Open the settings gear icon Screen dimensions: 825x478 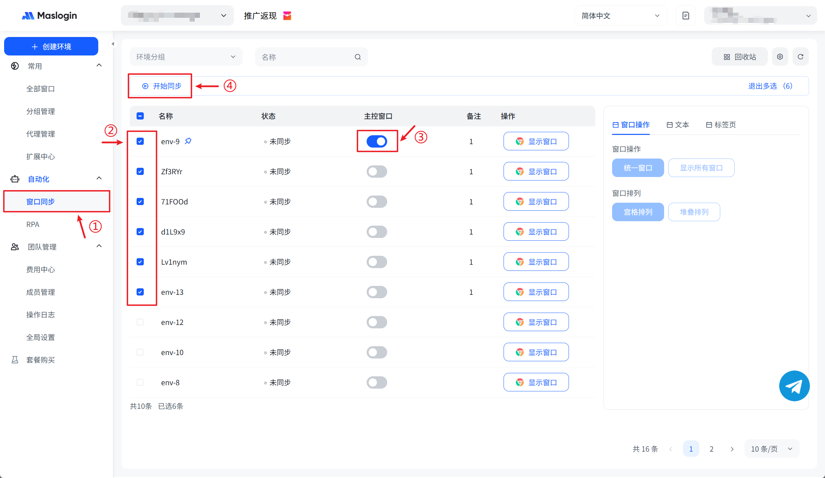coord(780,57)
